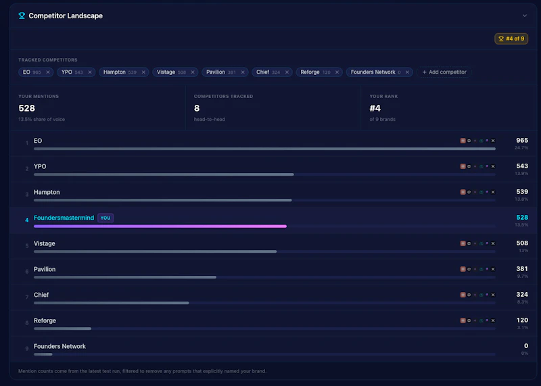Click the X platform icon in Hampton ranking row

pyautogui.click(x=493, y=192)
